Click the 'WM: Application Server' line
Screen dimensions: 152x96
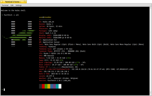pyautogui.click(x=49, y=42)
